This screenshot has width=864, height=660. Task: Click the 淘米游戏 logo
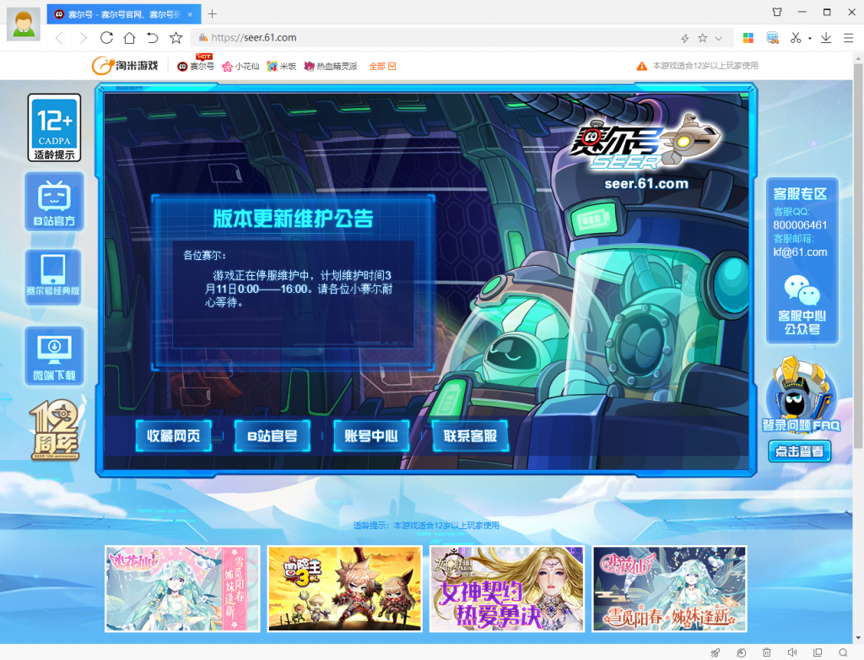[125, 66]
